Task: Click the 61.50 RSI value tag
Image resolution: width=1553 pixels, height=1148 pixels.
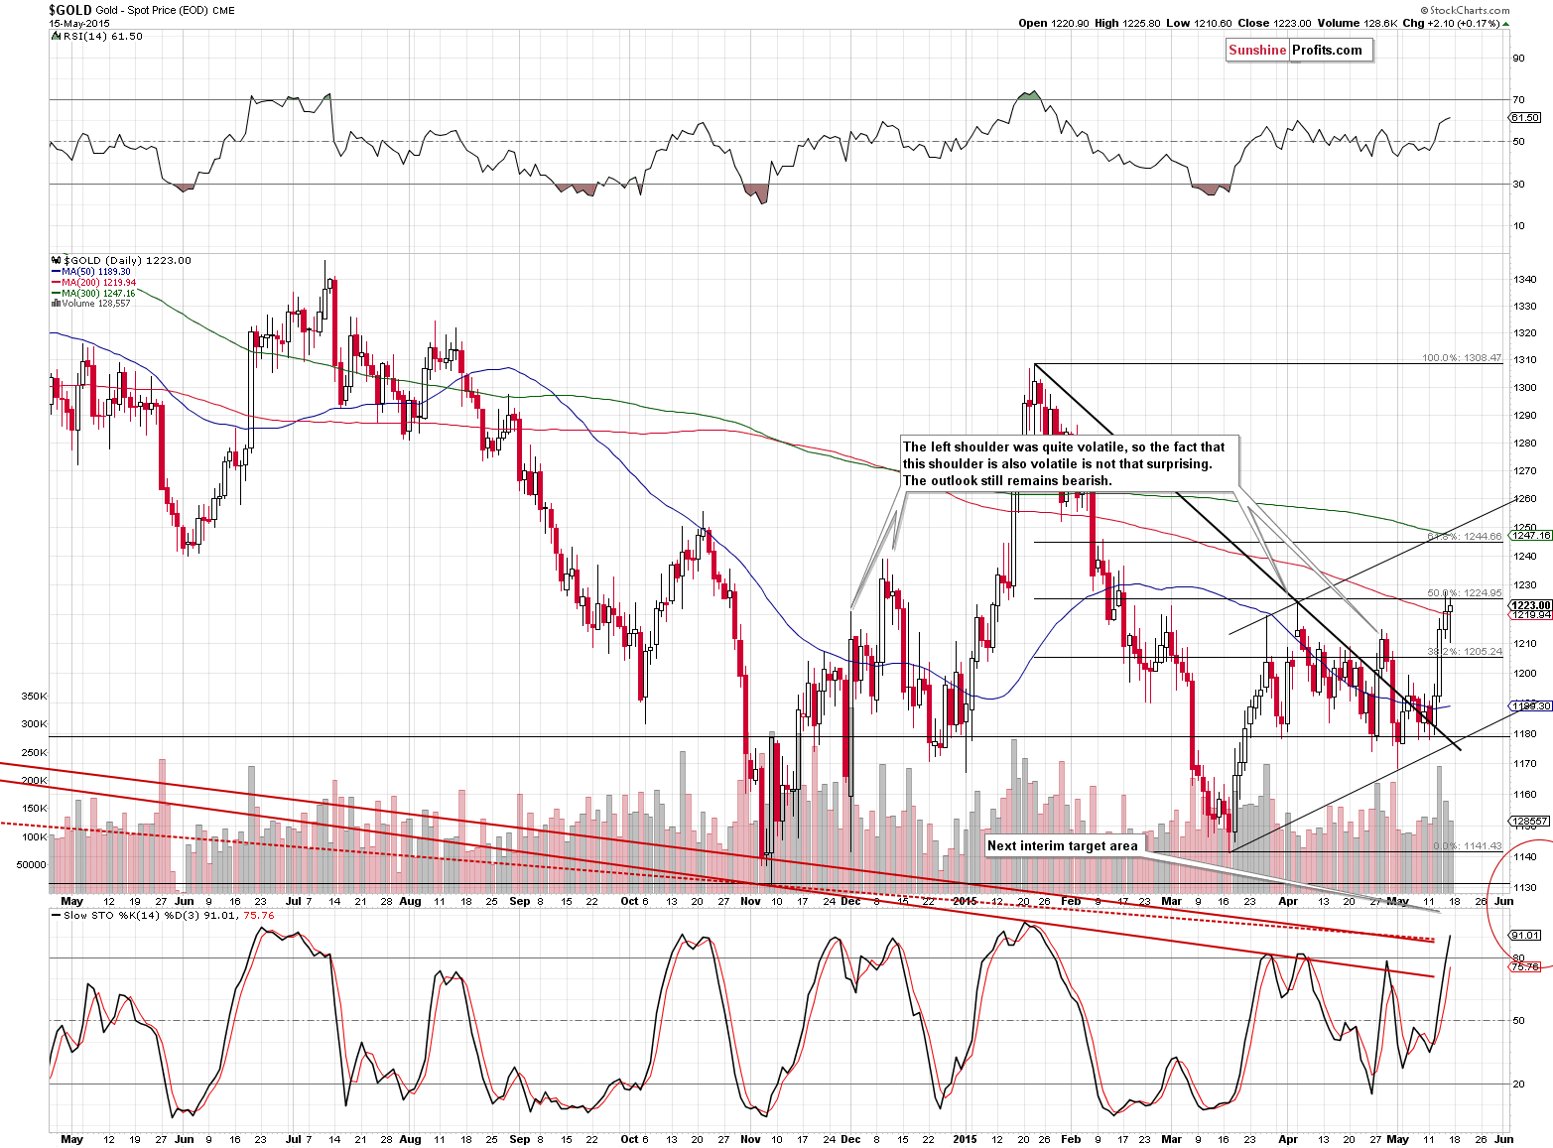Action: click(1525, 118)
